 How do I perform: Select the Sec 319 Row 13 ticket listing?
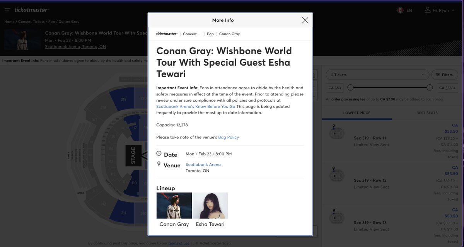[x=392, y=226]
